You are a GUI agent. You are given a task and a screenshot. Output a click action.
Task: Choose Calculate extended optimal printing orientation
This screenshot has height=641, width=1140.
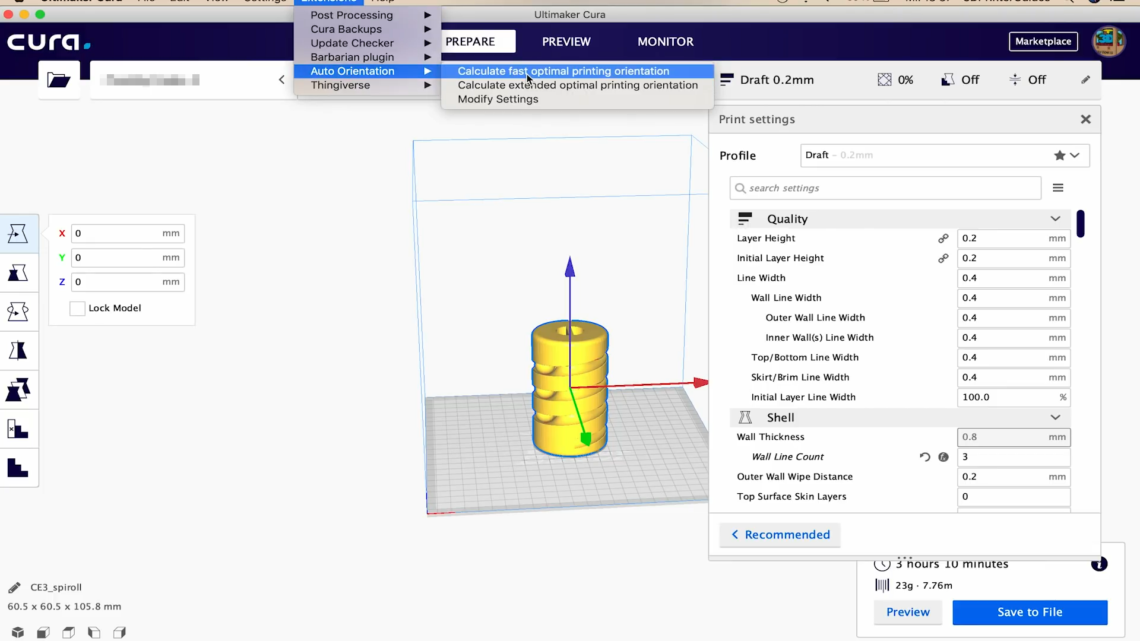pyautogui.click(x=577, y=85)
